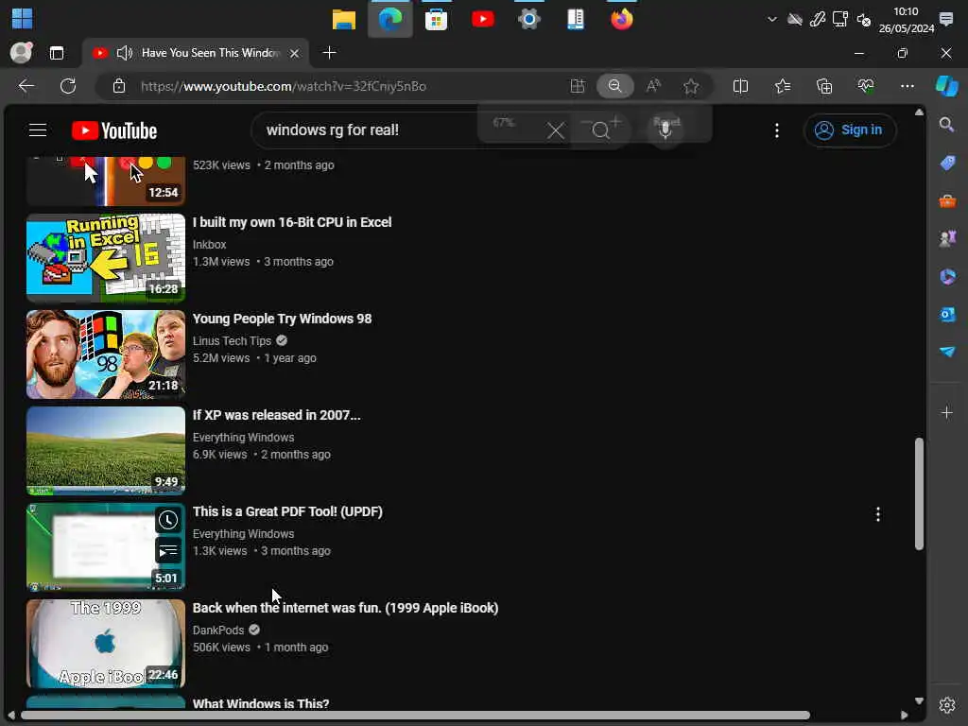Open the apps available icon in address bar
968x726 pixels.
(x=578, y=86)
